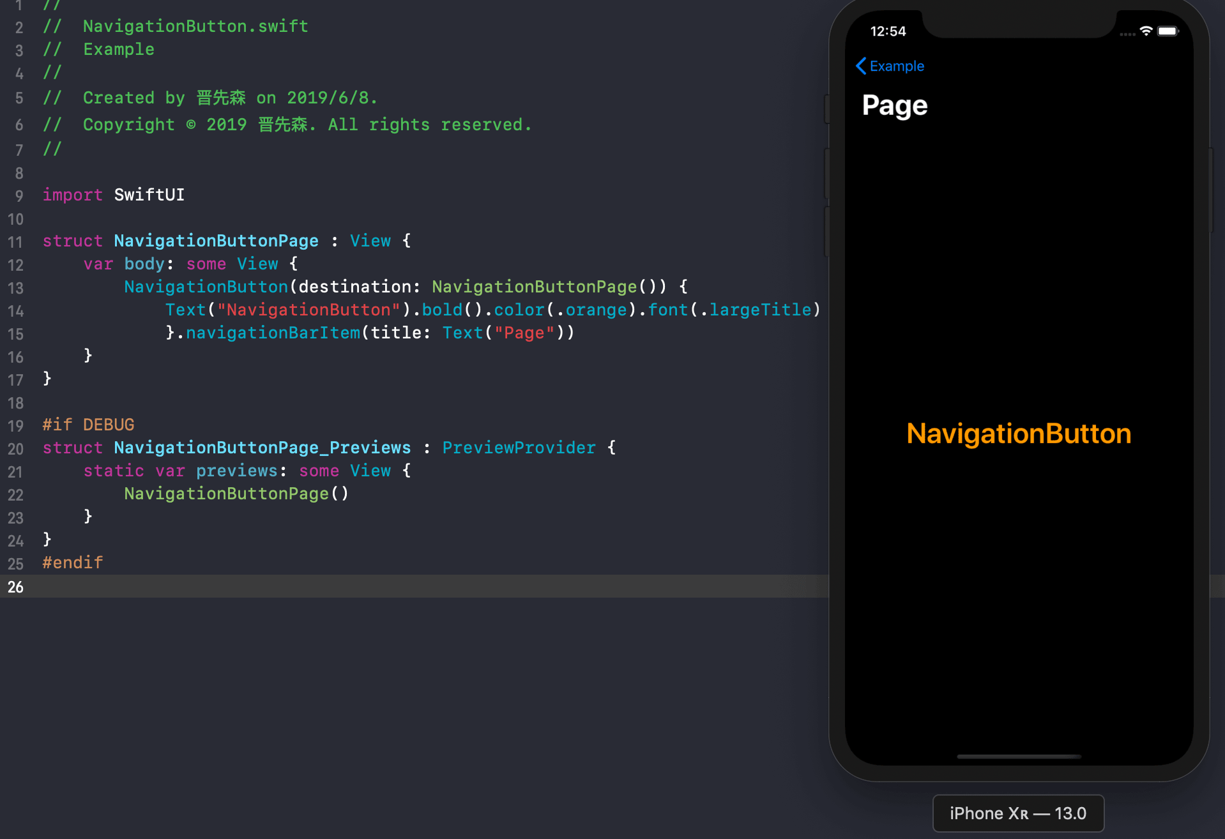Select the import SwiftUI statement
1225x839 pixels.
point(112,195)
